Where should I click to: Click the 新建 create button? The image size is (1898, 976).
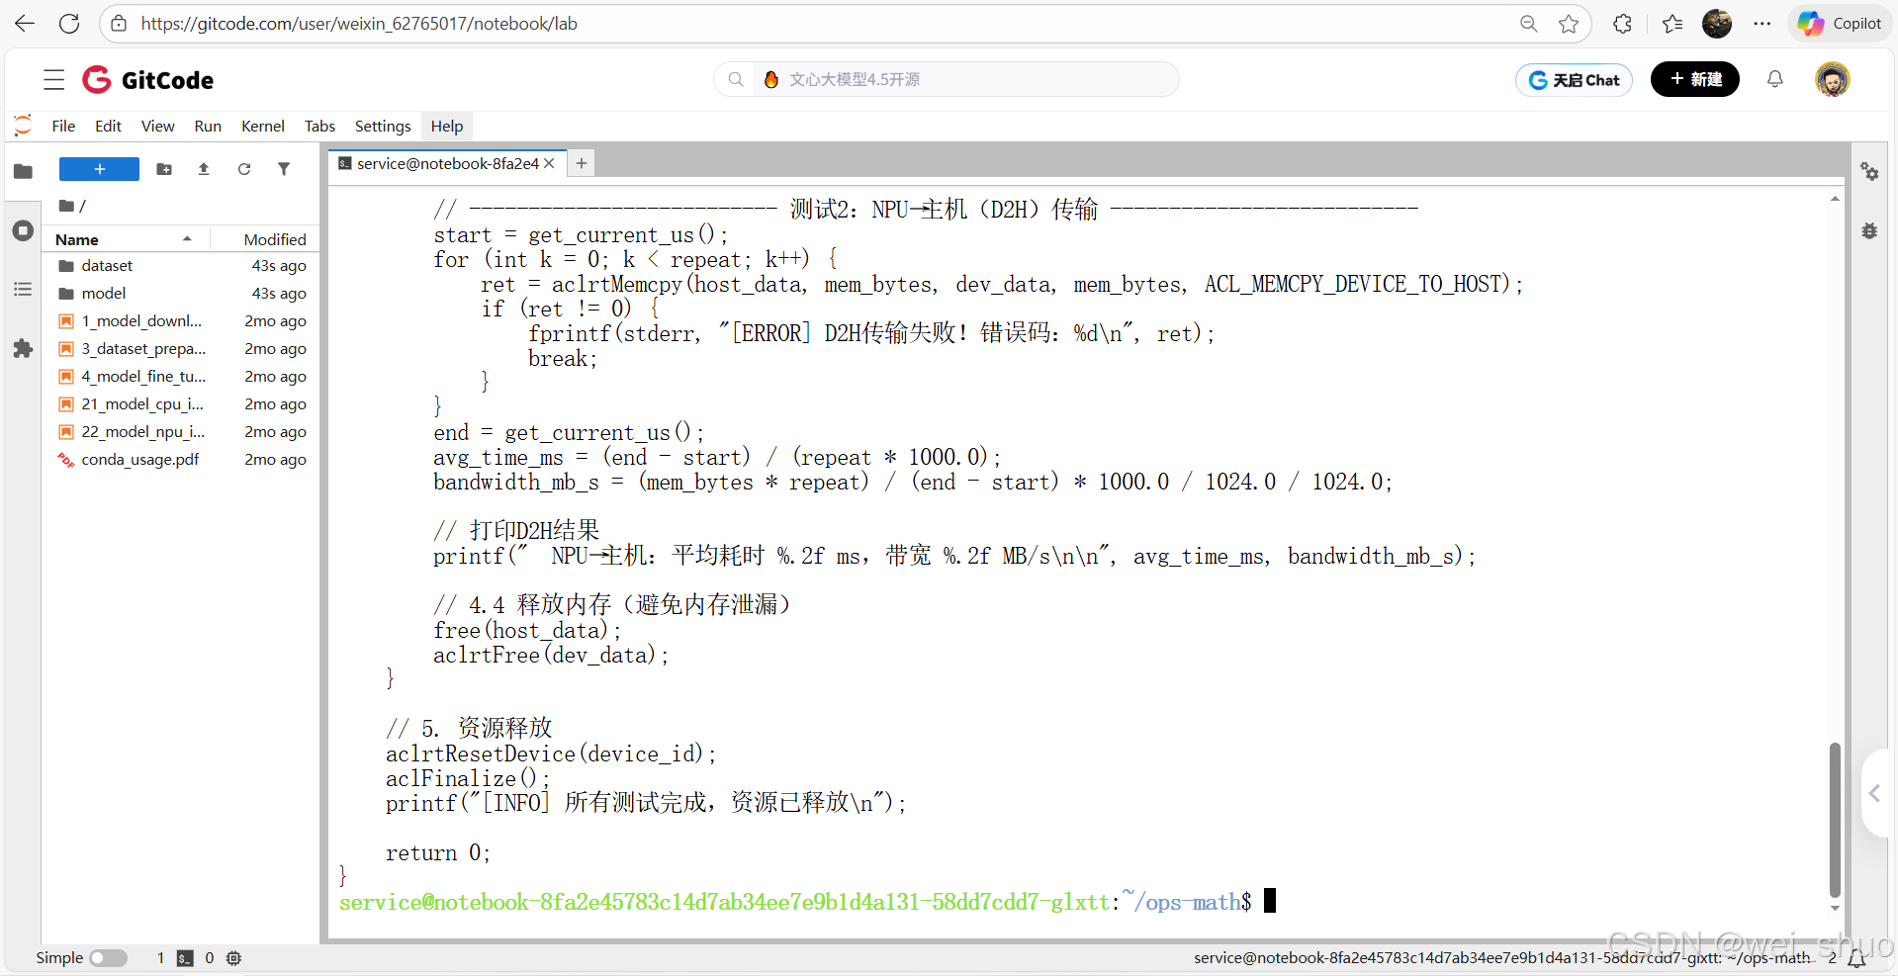1695,79
